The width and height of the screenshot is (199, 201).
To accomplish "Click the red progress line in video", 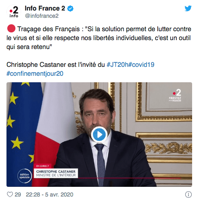I will (x=130, y=178).
